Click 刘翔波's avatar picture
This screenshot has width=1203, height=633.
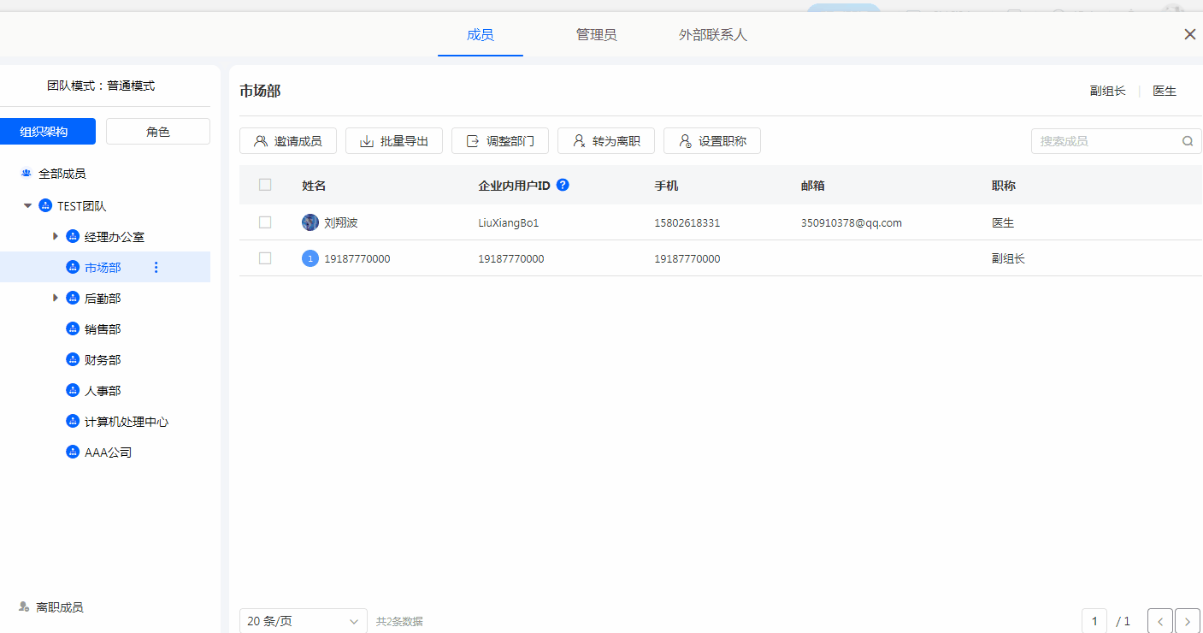pos(310,222)
